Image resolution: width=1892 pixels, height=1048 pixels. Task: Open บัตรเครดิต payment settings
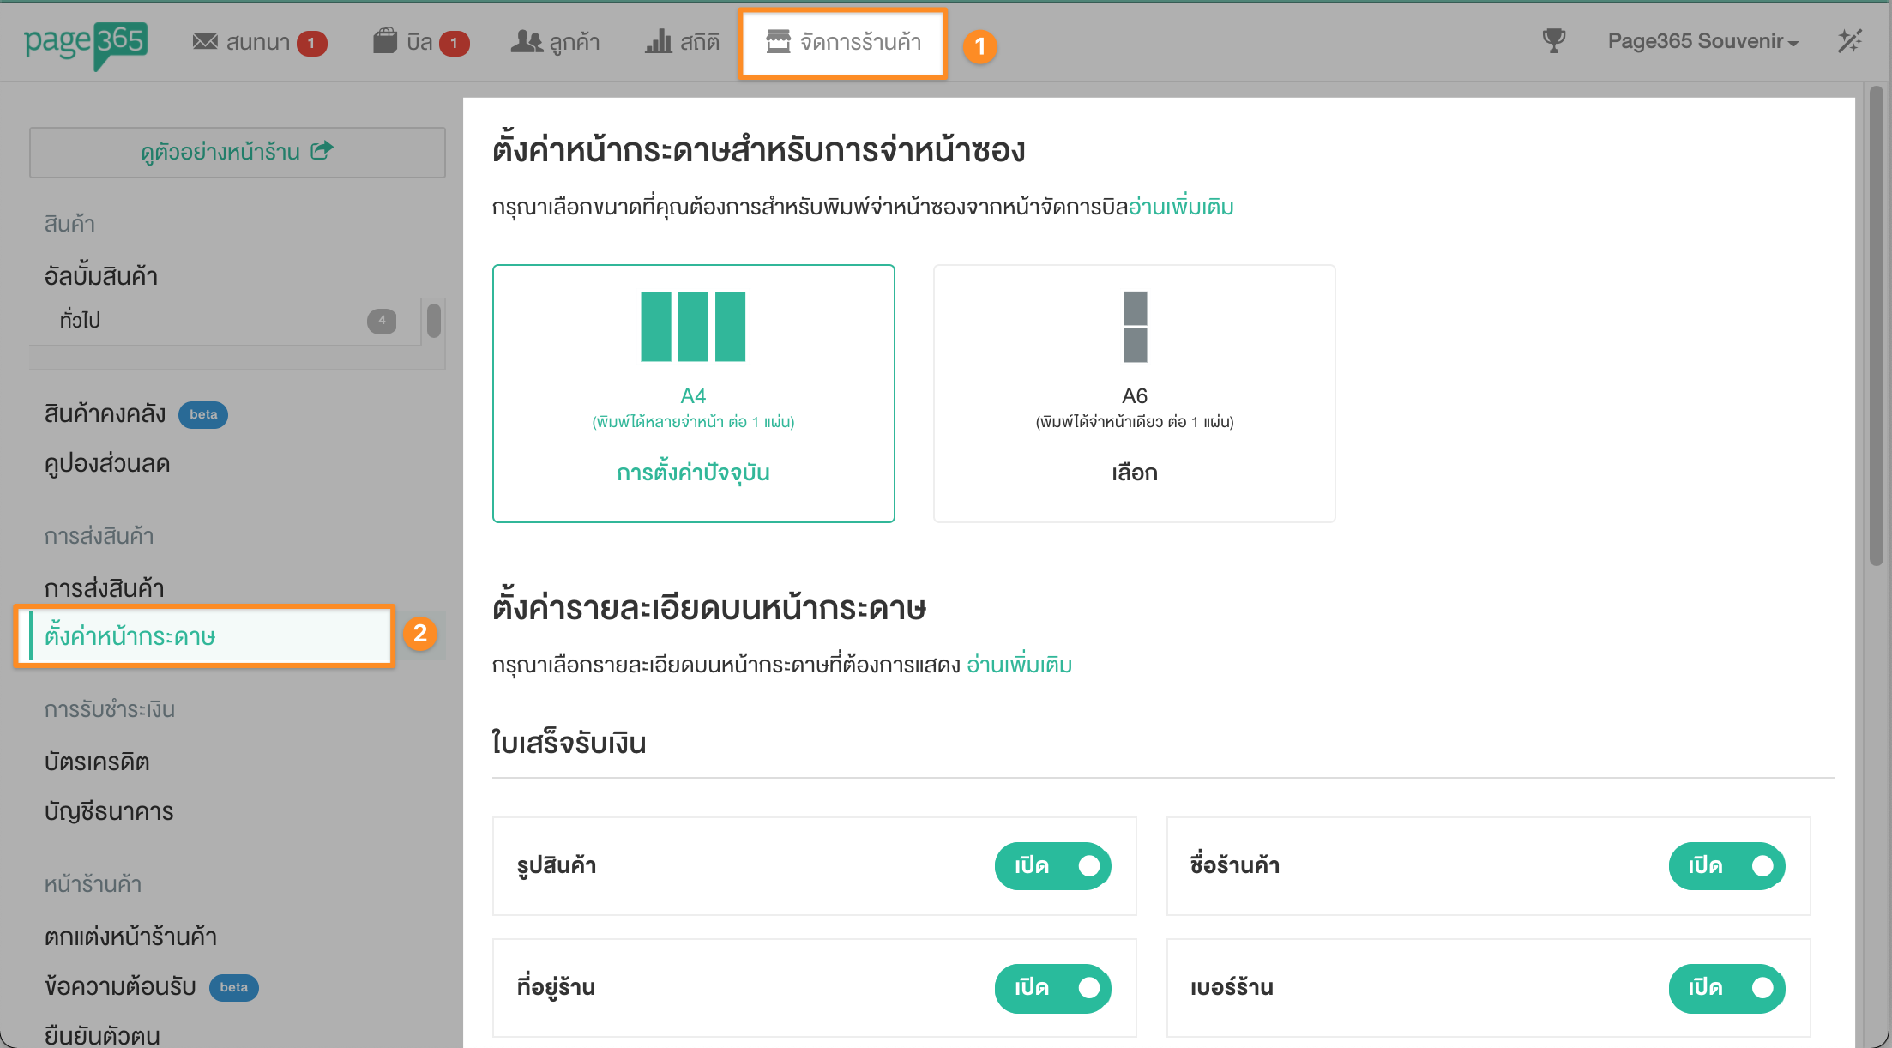(x=97, y=762)
